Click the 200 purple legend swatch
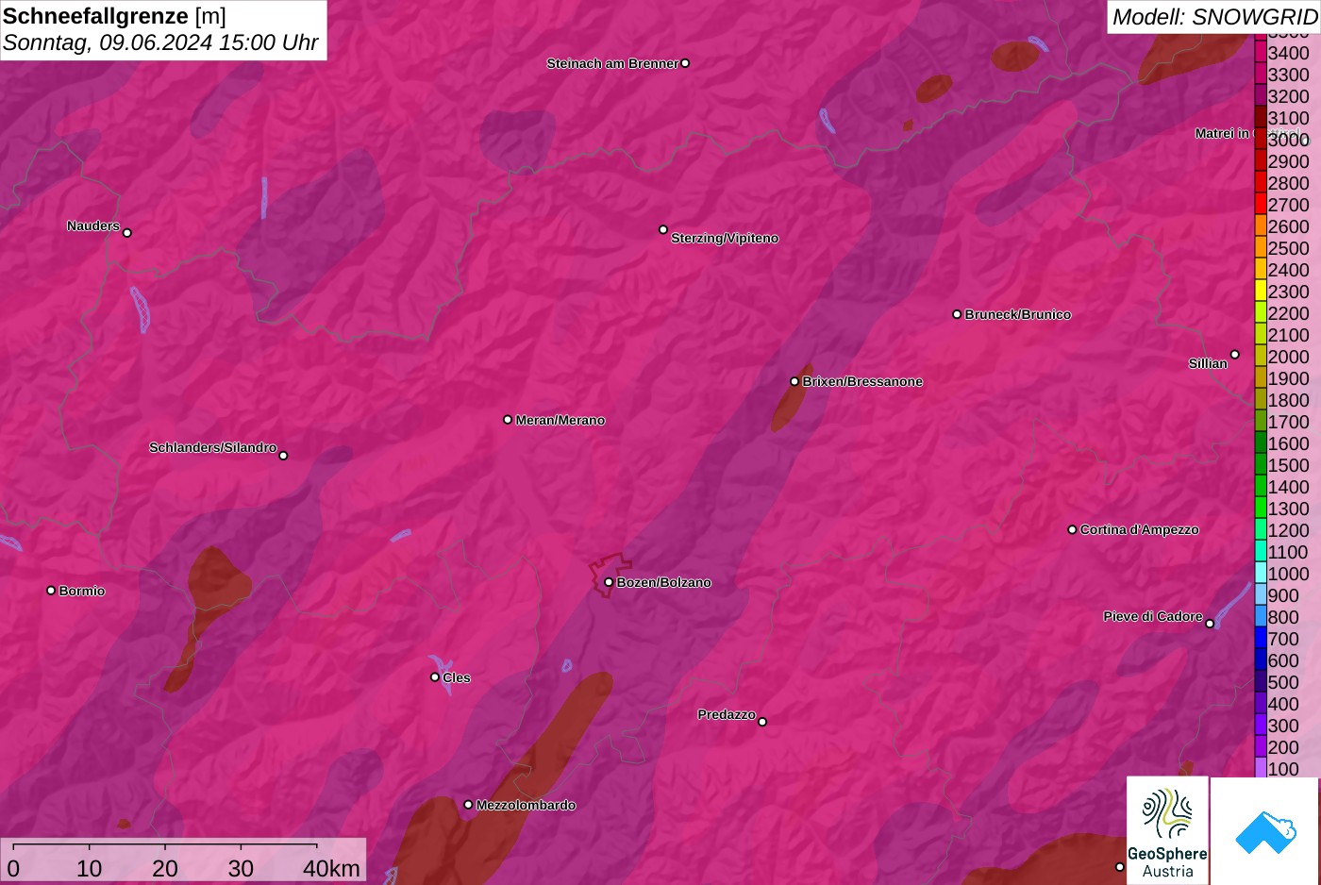 tap(1260, 747)
